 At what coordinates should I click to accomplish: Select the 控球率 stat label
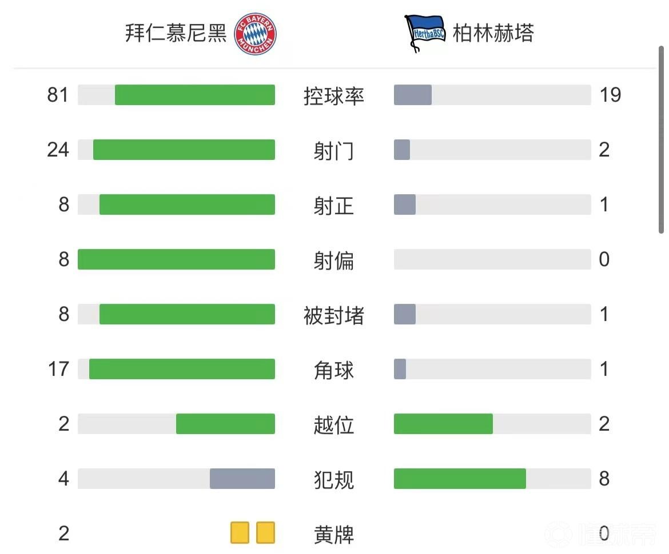[334, 96]
